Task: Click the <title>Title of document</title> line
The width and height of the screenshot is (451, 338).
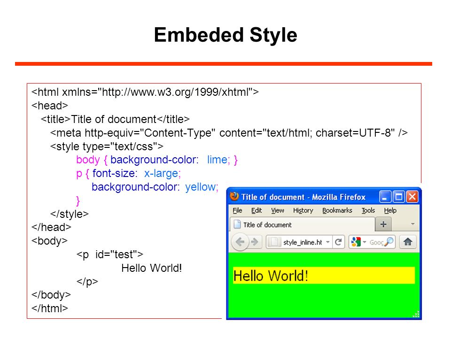Action: pyautogui.click(x=115, y=119)
